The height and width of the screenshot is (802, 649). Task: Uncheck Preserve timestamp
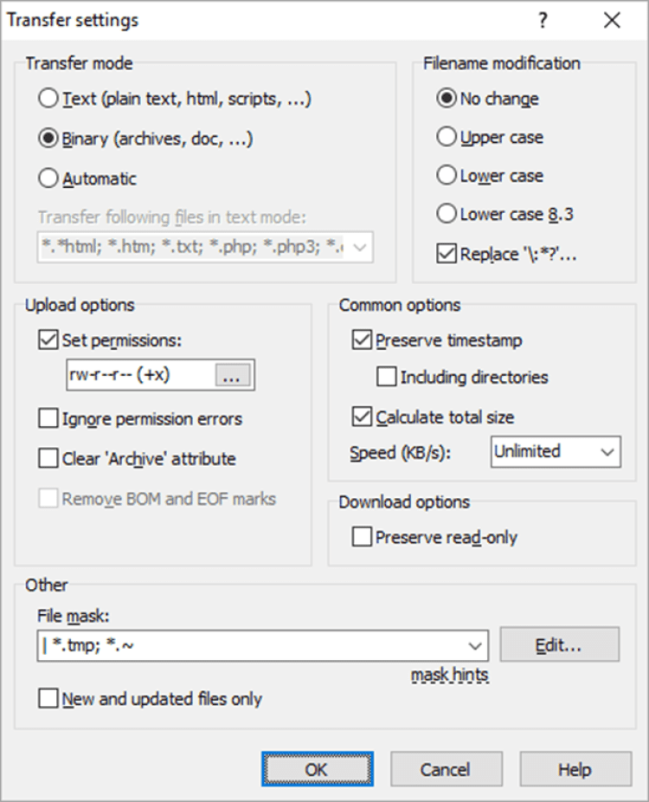coord(363,340)
